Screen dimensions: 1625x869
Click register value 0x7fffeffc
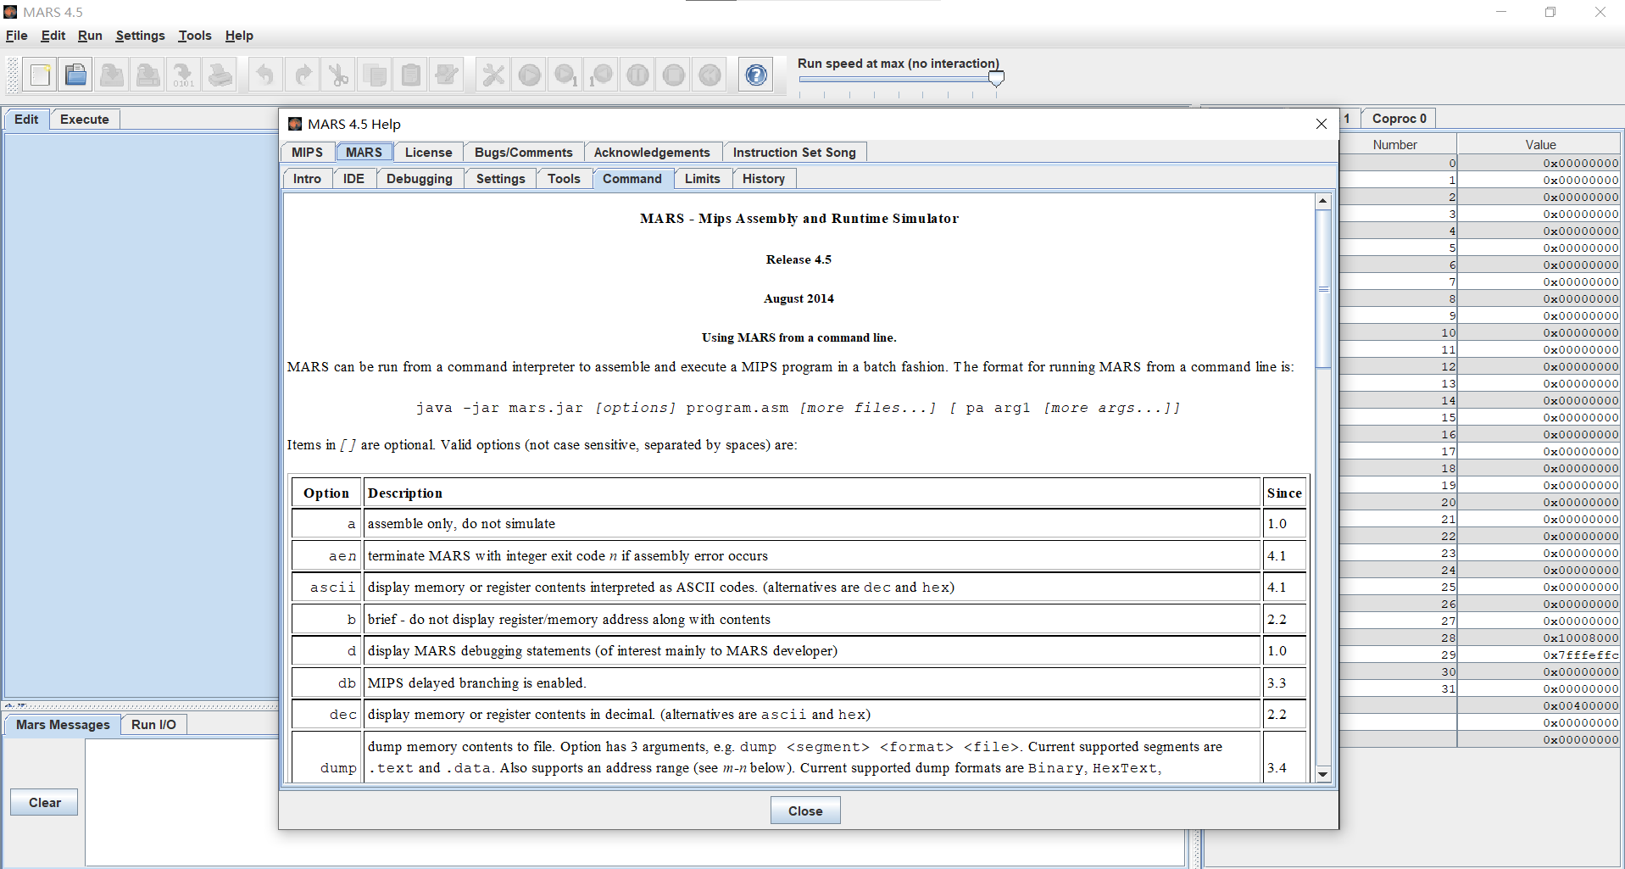(x=1539, y=655)
